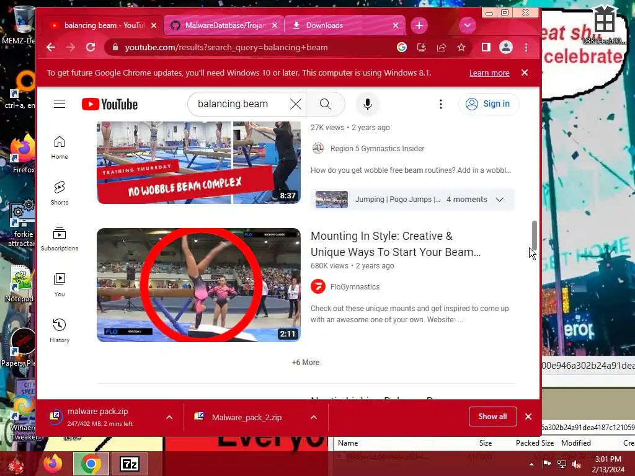Expand options for Malware_pack_2.zip download

(x=313, y=417)
